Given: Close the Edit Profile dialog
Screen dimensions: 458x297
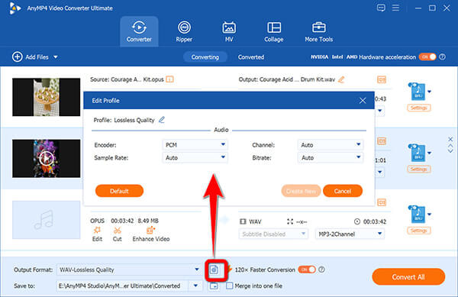Looking at the screenshot, I should 363,101.
